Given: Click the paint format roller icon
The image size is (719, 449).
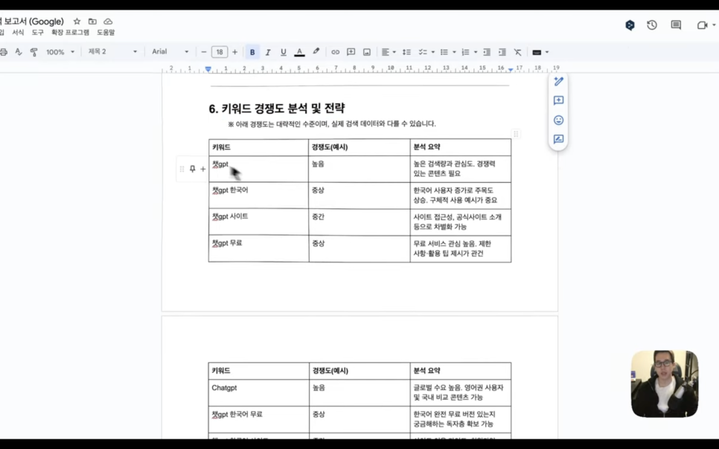Looking at the screenshot, I should [34, 52].
